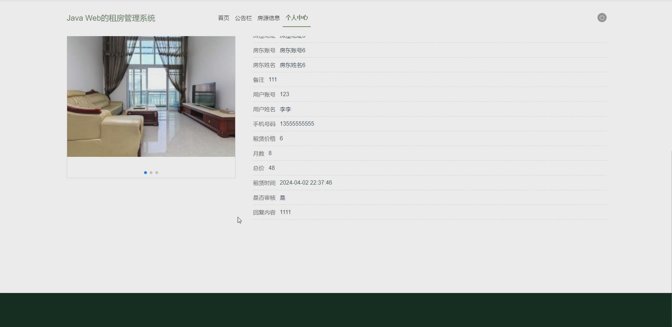Open the 首页 navigation item

[223, 18]
